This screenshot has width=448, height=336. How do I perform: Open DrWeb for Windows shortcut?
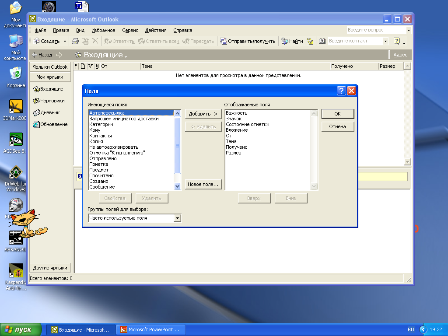pos(15,178)
